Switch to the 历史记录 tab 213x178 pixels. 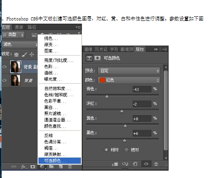101,49
